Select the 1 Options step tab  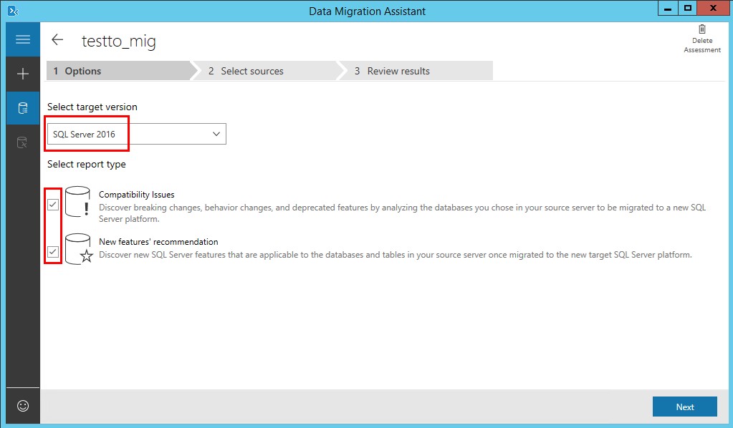click(x=119, y=71)
